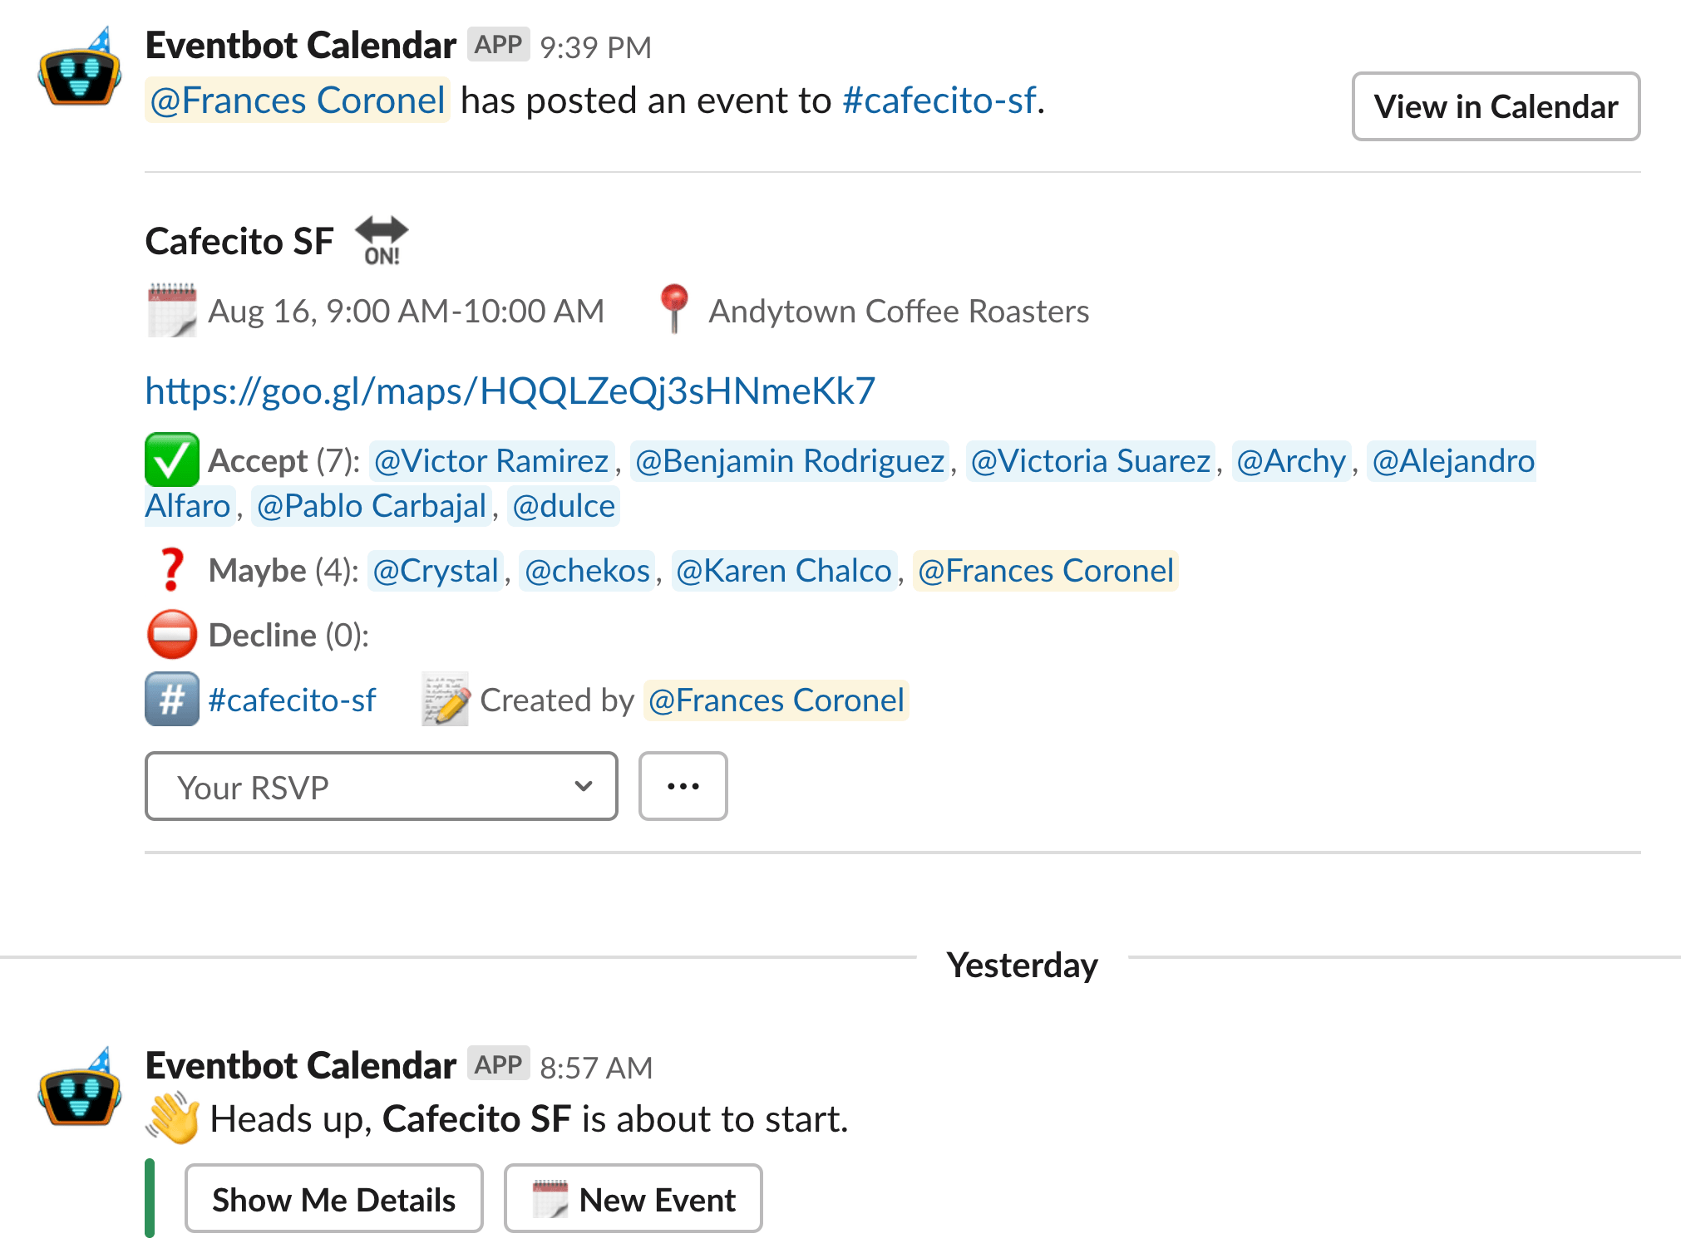Viewport: 1681px width, 1258px height.
Task: Click the waving hand emoji
Action: (x=173, y=1118)
